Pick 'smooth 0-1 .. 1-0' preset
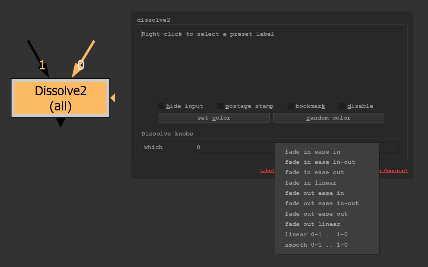428x267 pixels. 316,245
